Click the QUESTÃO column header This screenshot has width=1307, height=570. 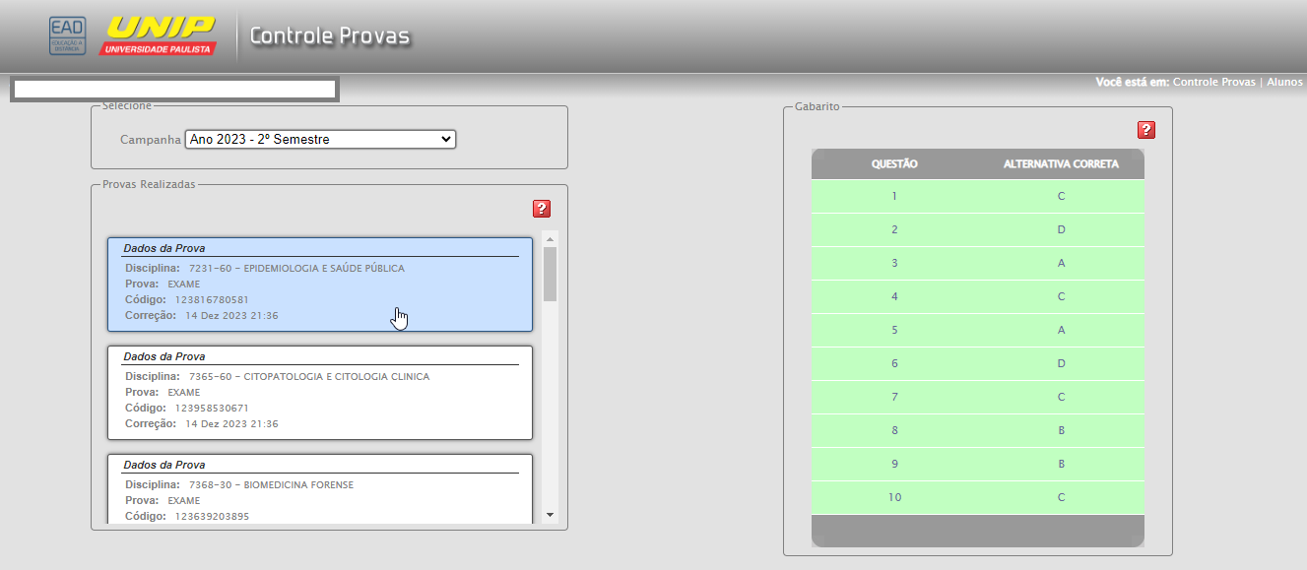[x=894, y=164]
